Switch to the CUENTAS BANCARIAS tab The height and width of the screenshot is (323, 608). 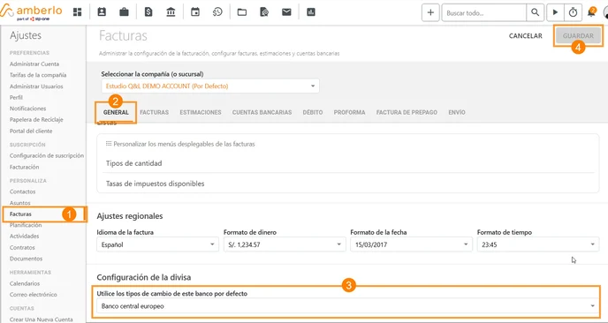[x=262, y=112]
